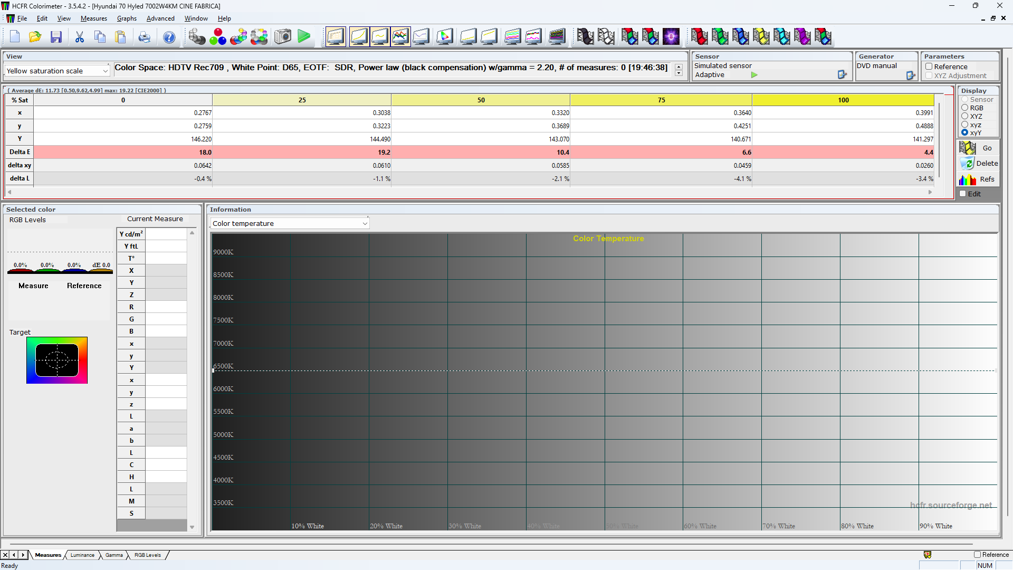Start the red saturation scale measure icon

tap(699, 36)
